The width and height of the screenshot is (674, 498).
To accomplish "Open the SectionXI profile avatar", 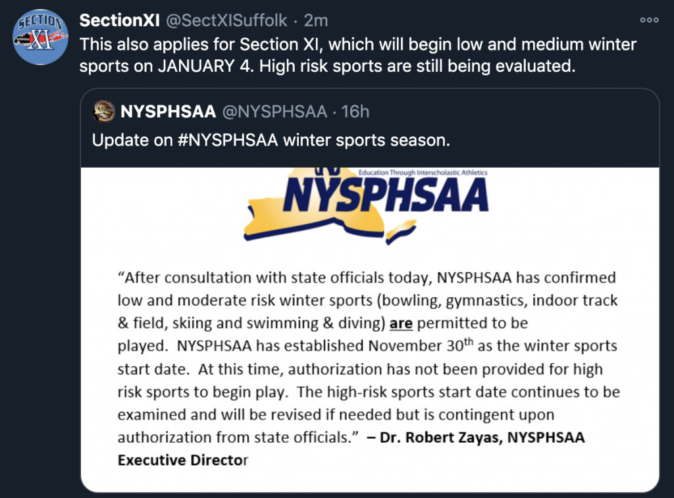I will click(41, 37).
